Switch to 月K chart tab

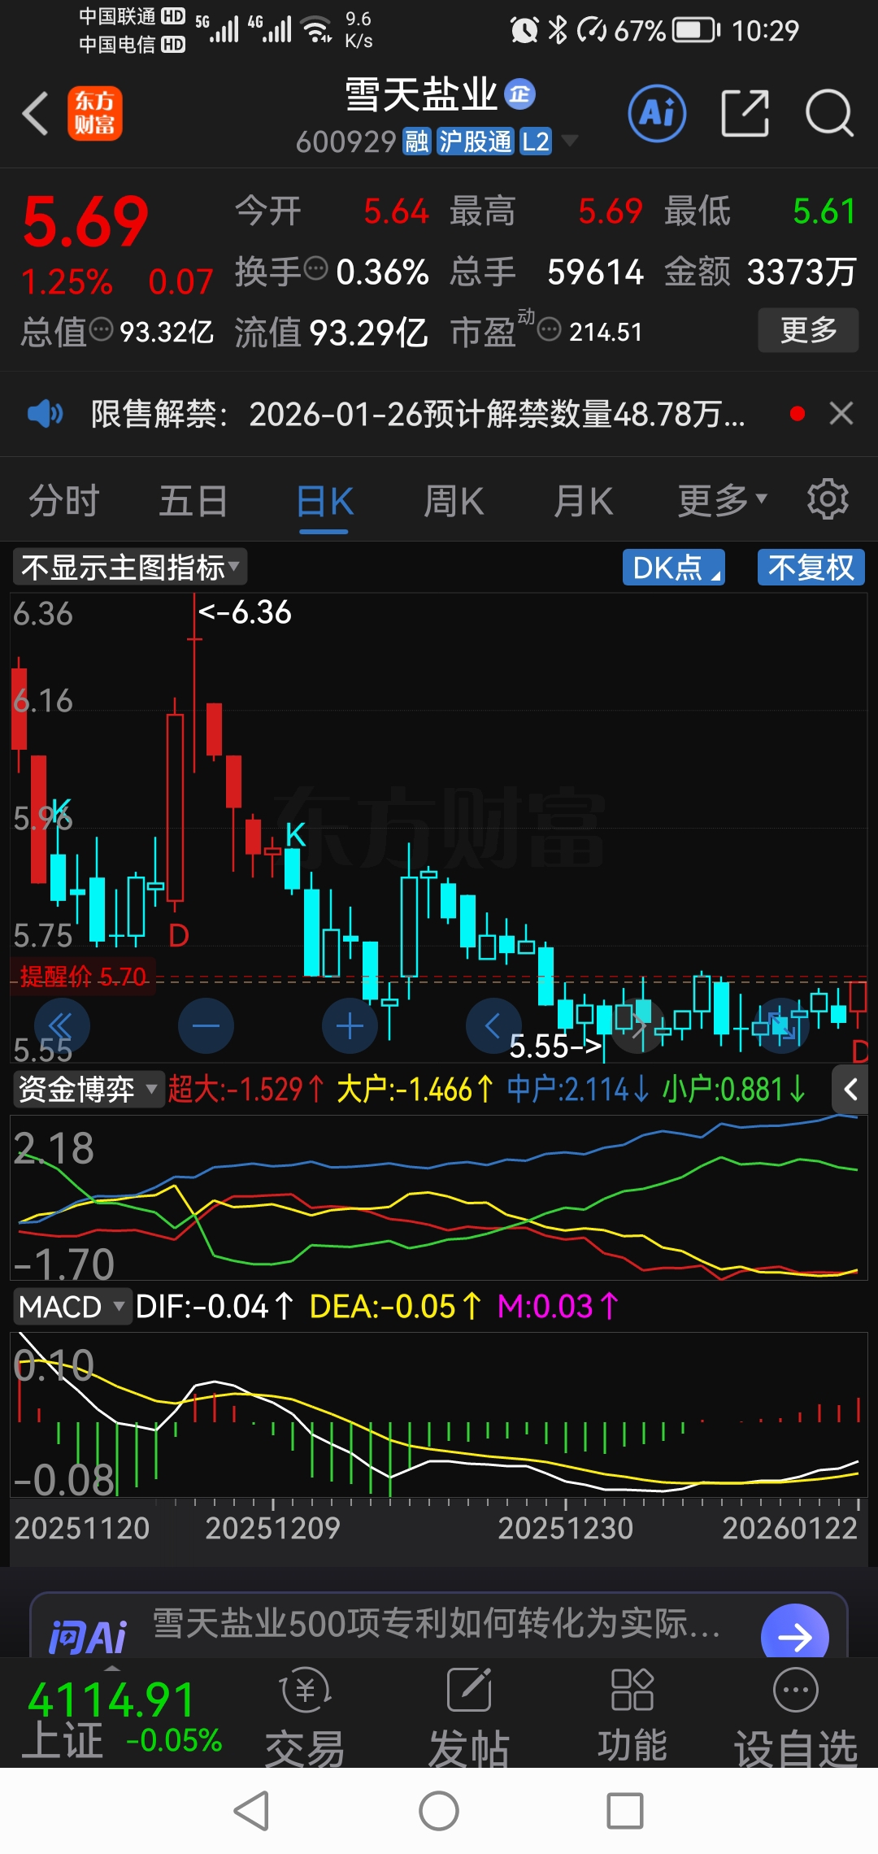pos(583,501)
